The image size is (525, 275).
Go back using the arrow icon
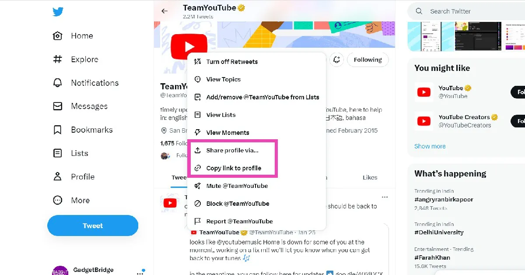(164, 11)
